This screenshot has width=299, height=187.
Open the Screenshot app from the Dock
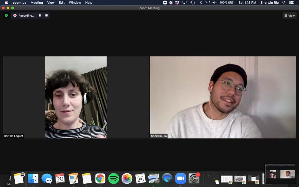tap(140, 179)
